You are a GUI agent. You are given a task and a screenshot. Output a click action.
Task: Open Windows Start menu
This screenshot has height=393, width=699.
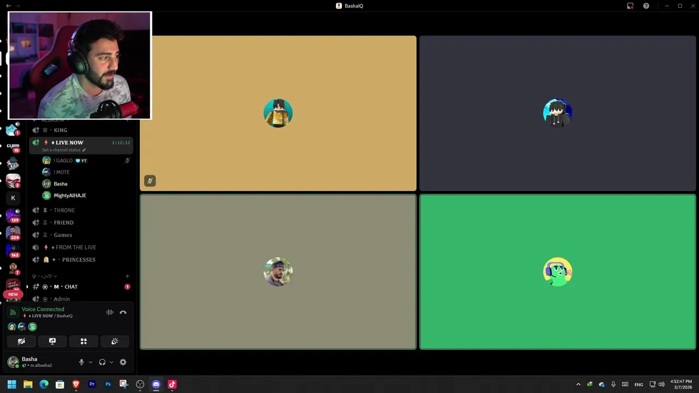click(x=11, y=384)
